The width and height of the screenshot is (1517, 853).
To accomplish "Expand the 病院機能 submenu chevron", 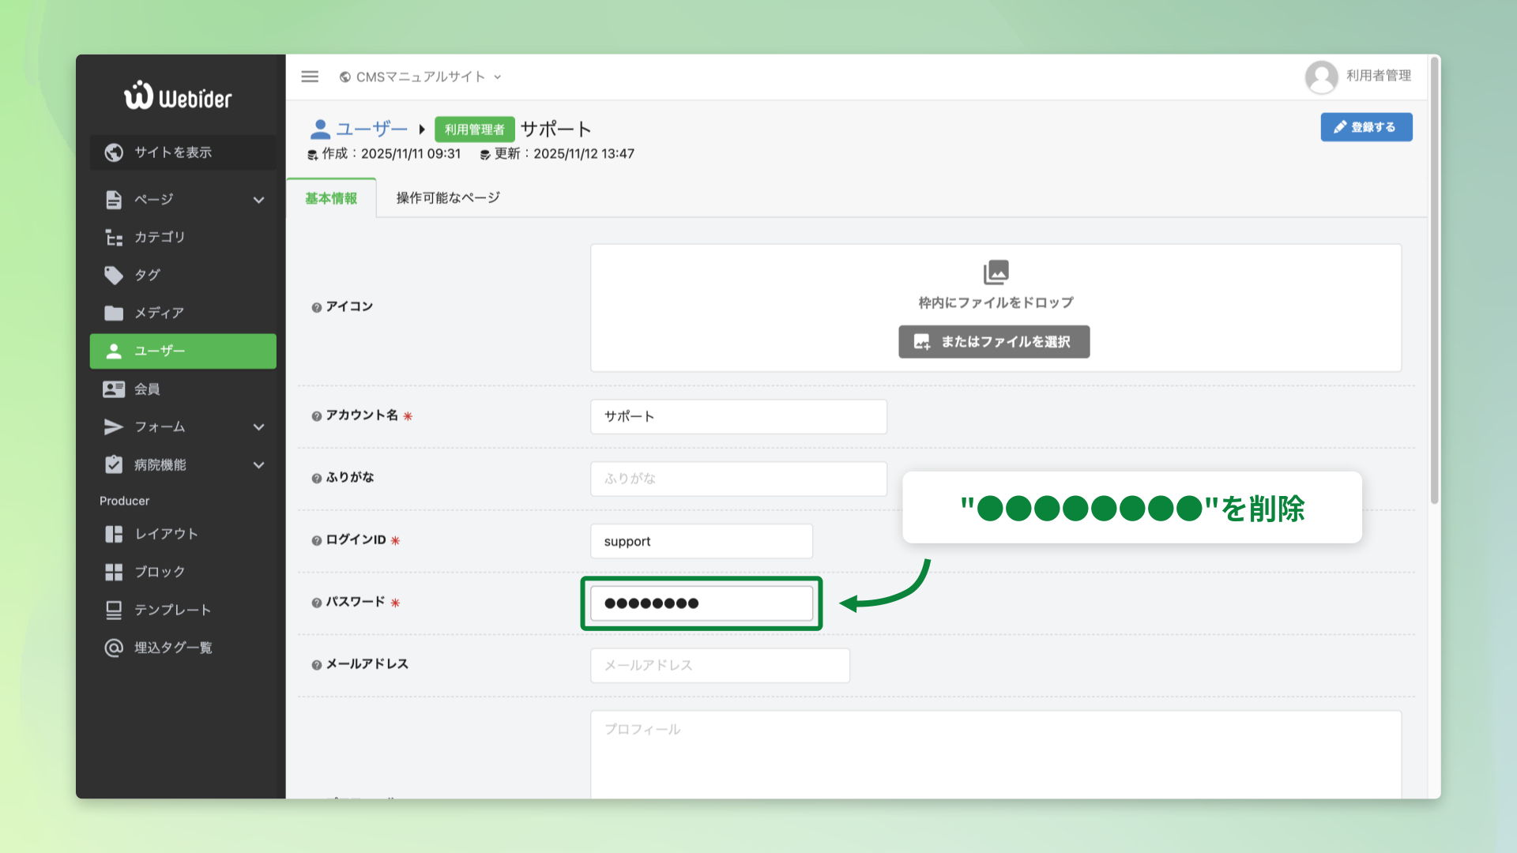I will (258, 465).
